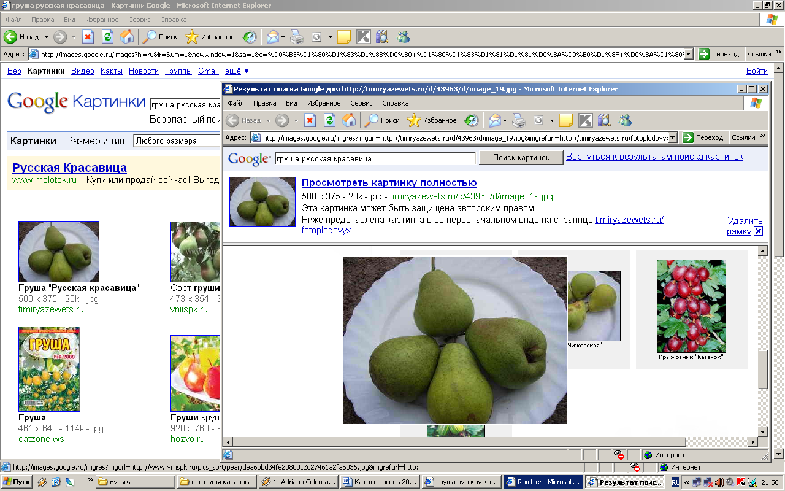Viewport: 785px width, 491px height.
Task: Click K icon in front window toolbar
Action: pyautogui.click(x=586, y=120)
